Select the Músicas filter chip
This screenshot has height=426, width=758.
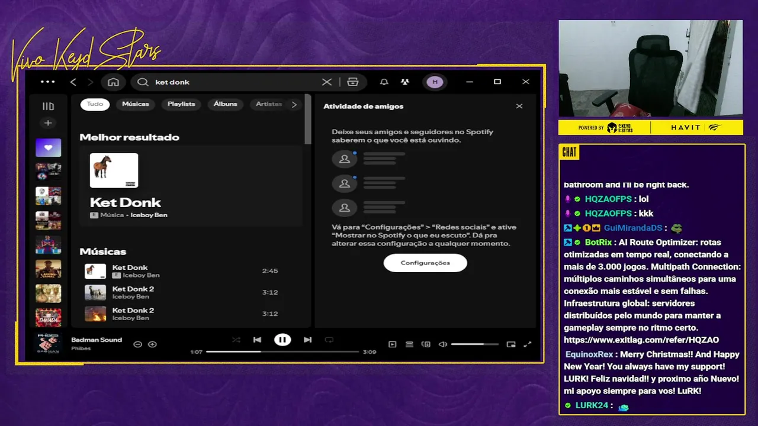[x=136, y=104]
